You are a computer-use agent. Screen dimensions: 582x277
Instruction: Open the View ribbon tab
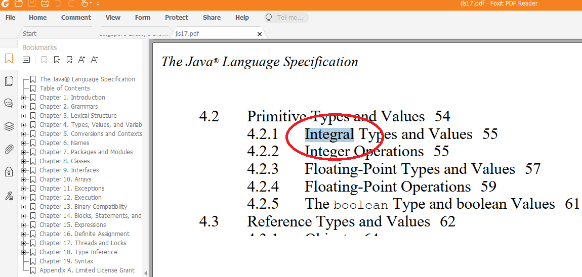(x=113, y=17)
